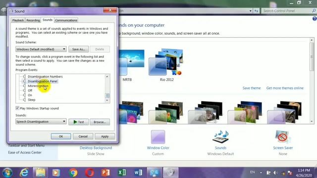Image resolution: width=317 pixels, height=178 pixels.
Task: Click the refresh button beside address bar
Action: [256, 11]
